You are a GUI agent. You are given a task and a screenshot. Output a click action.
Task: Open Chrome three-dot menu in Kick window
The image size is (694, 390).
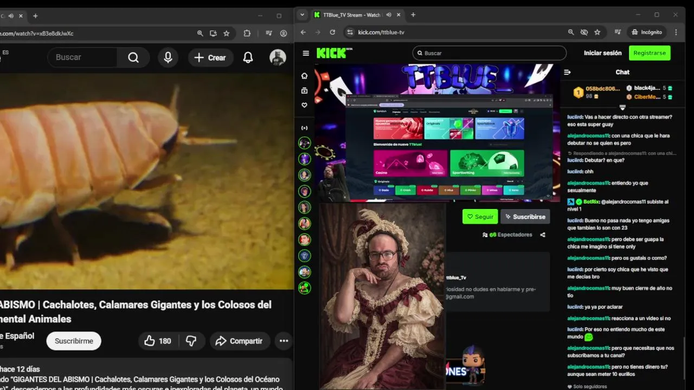[x=676, y=32]
